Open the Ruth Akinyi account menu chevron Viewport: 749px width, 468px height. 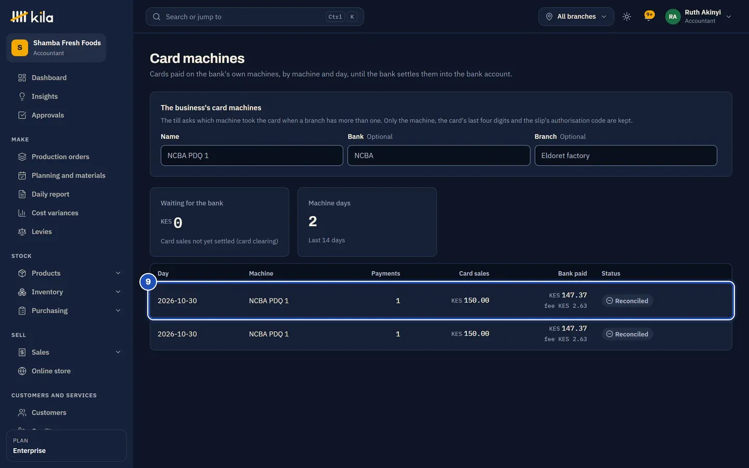click(x=729, y=17)
